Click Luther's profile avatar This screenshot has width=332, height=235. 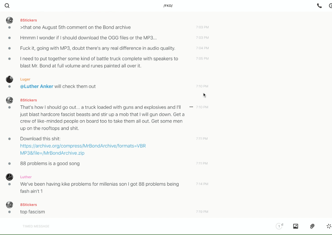(9, 177)
